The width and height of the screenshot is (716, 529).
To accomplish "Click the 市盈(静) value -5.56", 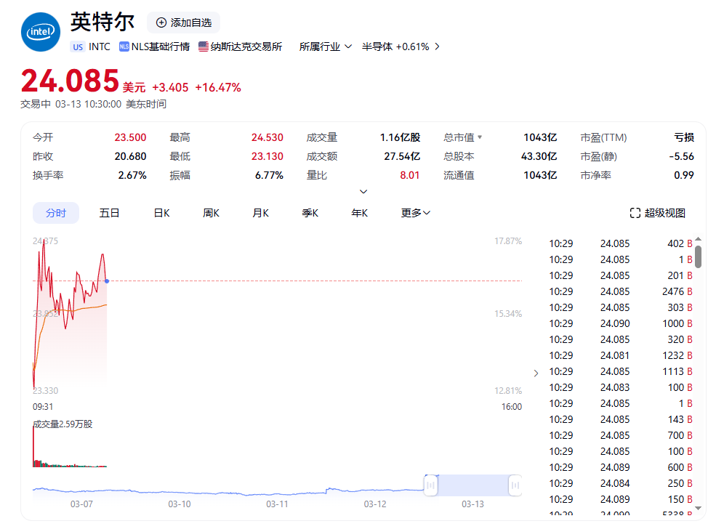I will pyautogui.click(x=681, y=156).
